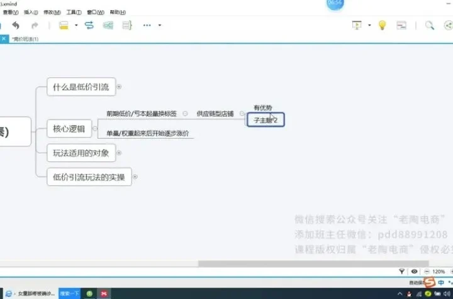453x299 pixels.
Task: Select the 供应链型店铺 subtopic
Action: (x=215, y=114)
